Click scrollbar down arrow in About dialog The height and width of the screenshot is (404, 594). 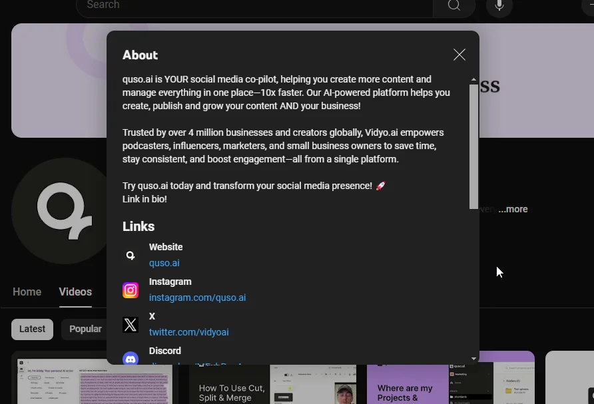(473, 359)
